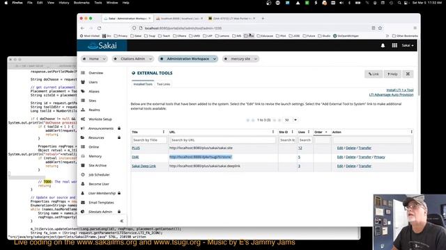The height and width of the screenshot is (250, 446).
Task: Open Email Templates tool
Action: click(101, 202)
